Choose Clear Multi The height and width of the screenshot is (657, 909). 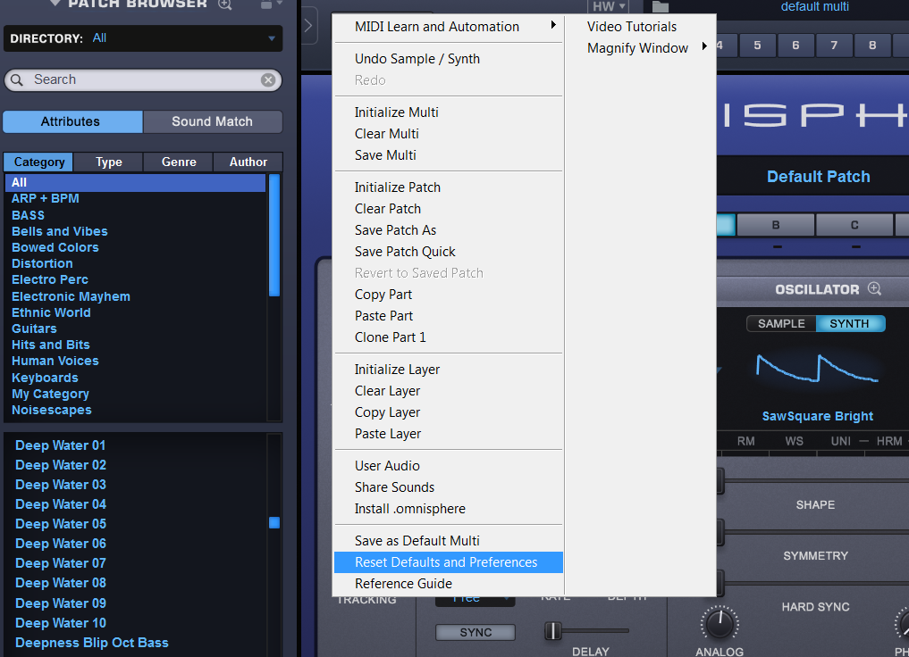coord(449,134)
